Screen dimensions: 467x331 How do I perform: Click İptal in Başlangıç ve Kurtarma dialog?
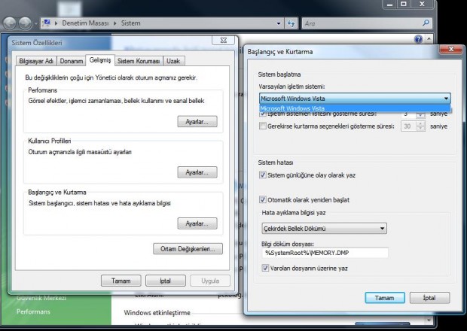tap(429, 298)
